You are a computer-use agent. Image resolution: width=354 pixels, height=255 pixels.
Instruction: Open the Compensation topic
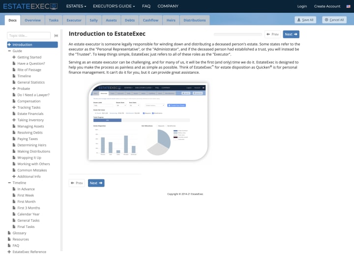(29, 101)
